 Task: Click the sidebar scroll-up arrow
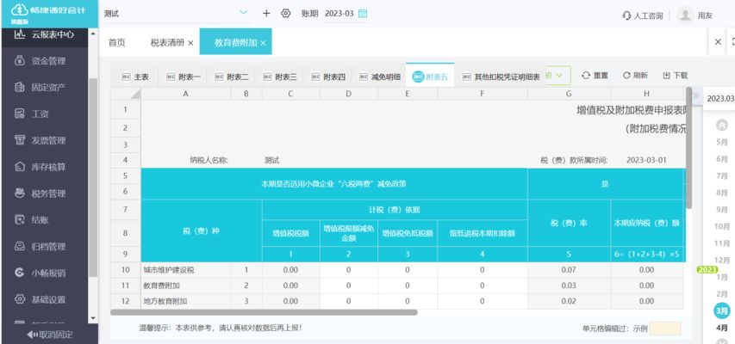point(92,34)
